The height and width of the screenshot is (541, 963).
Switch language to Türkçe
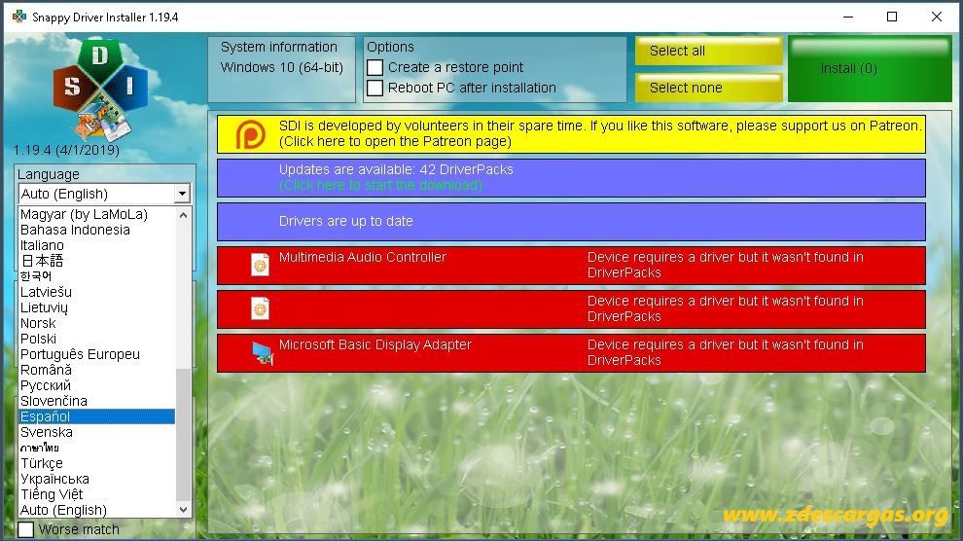click(97, 463)
